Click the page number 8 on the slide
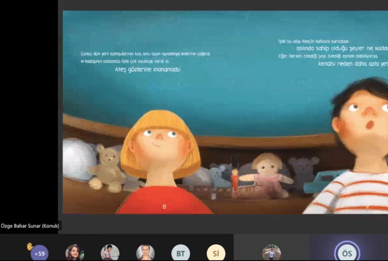 point(164,207)
